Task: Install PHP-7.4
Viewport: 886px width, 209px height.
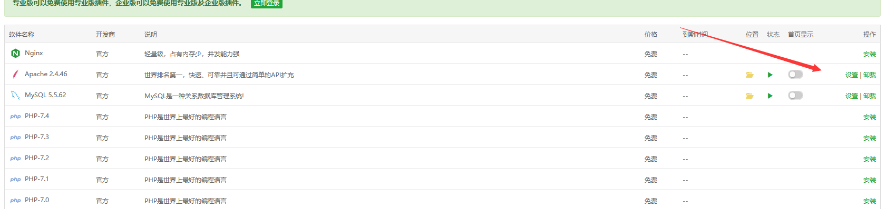Action: pos(870,117)
